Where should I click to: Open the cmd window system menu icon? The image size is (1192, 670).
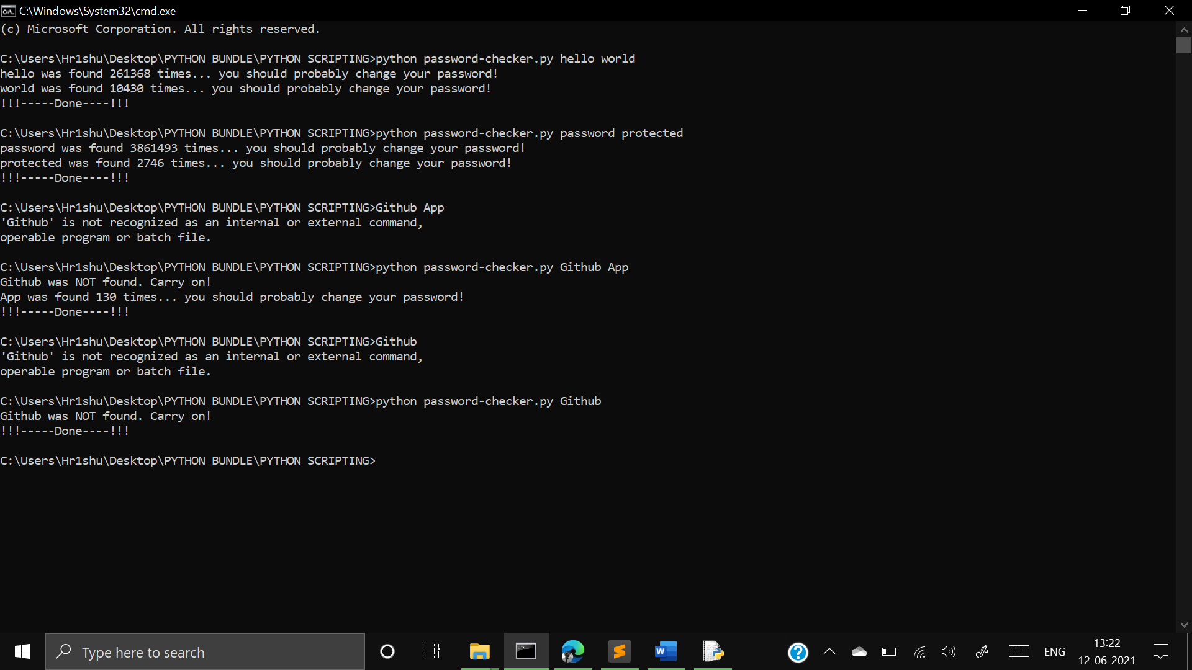point(9,11)
